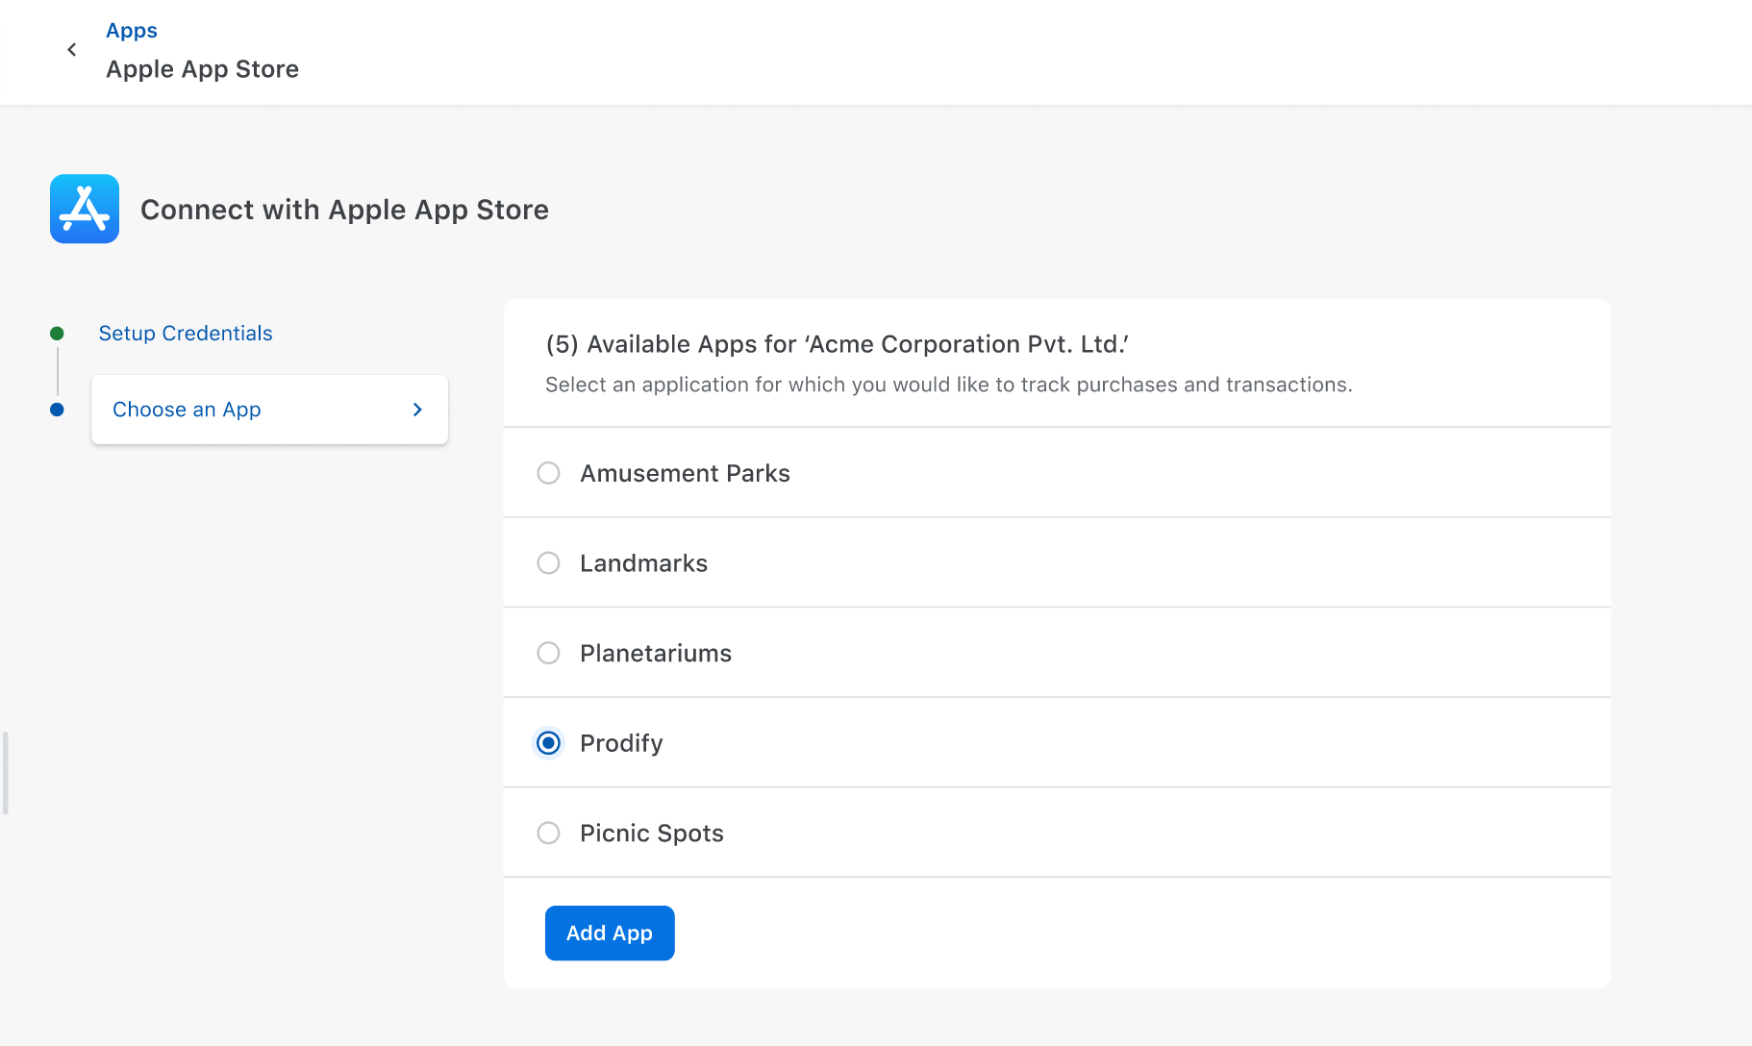This screenshot has width=1752, height=1046.
Task: Go to the Setup Credentials step
Action: 186,334
